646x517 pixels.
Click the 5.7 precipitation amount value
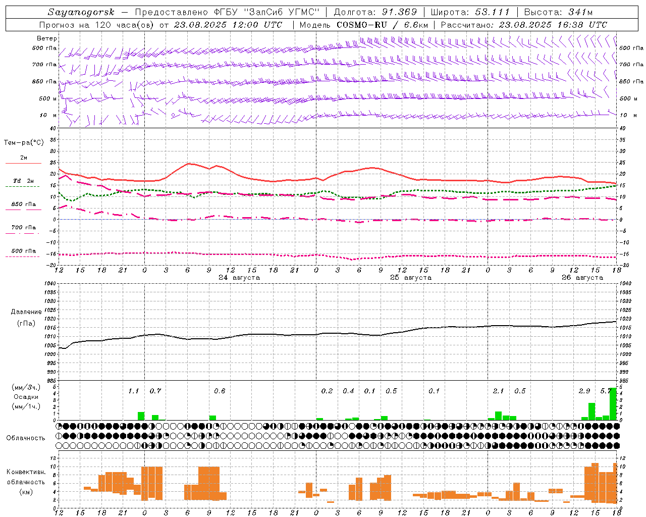(605, 391)
